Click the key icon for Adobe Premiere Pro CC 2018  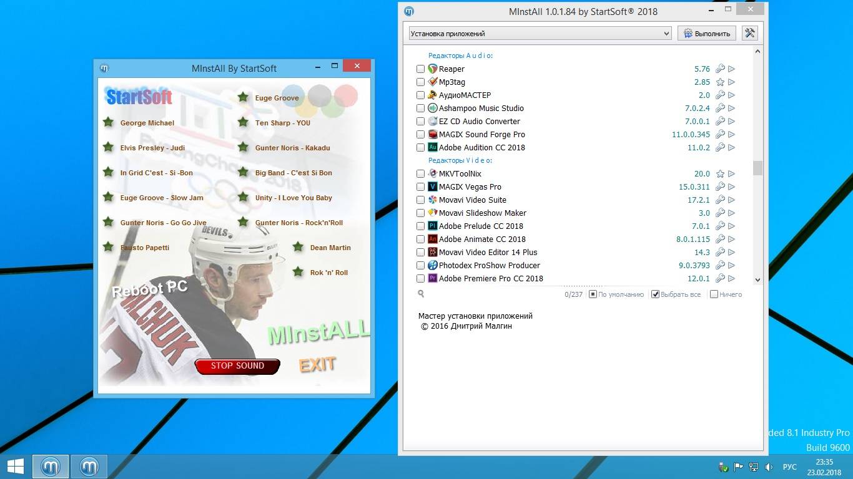point(720,279)
